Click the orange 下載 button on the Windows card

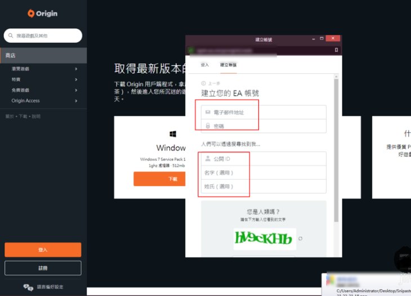159,179
